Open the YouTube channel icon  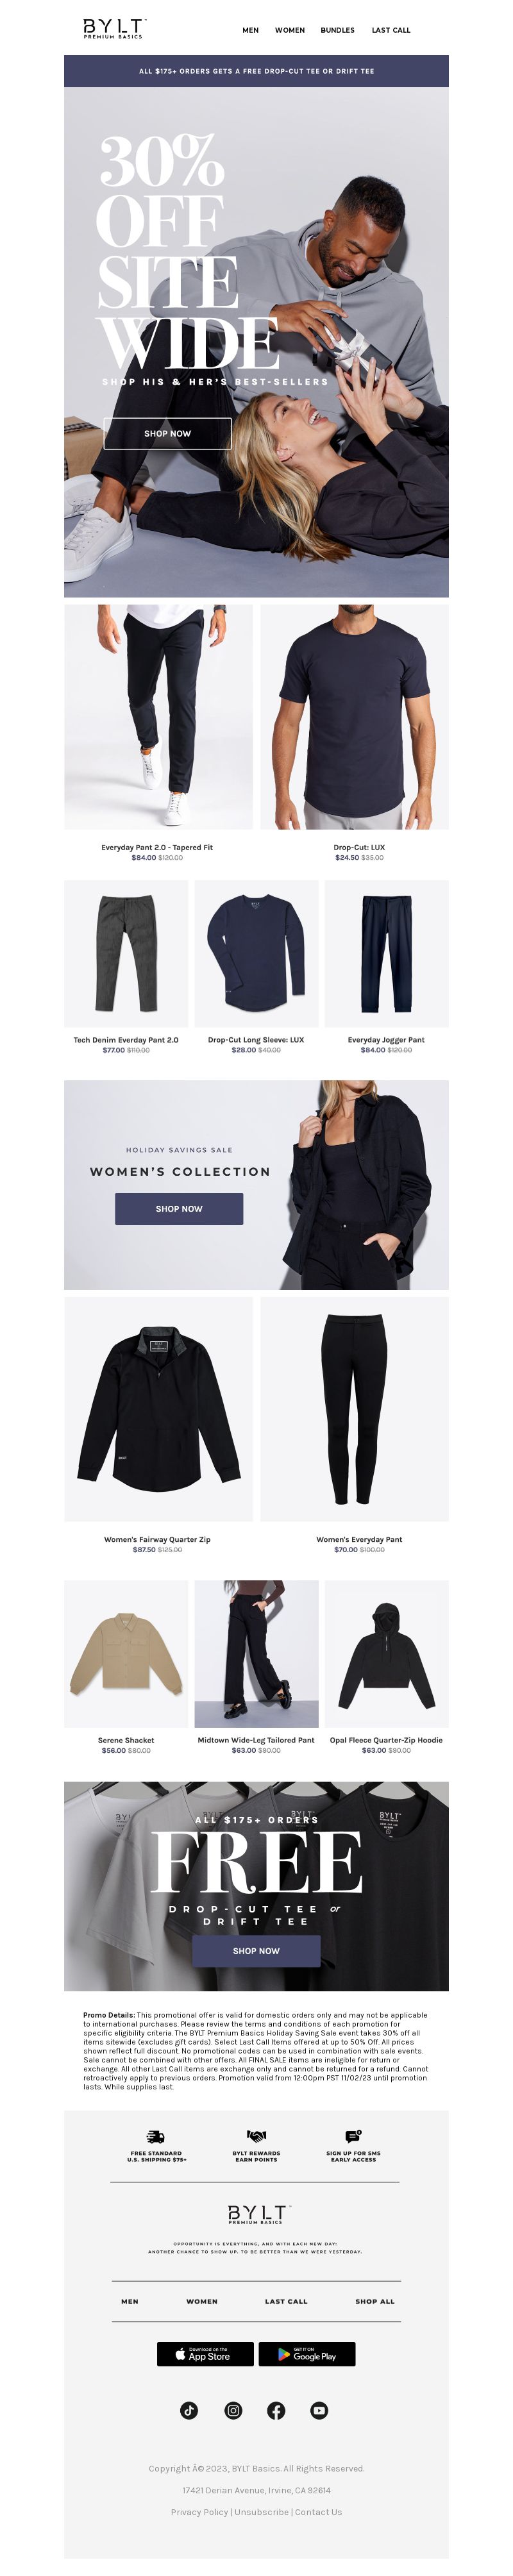pos(319,2410)
